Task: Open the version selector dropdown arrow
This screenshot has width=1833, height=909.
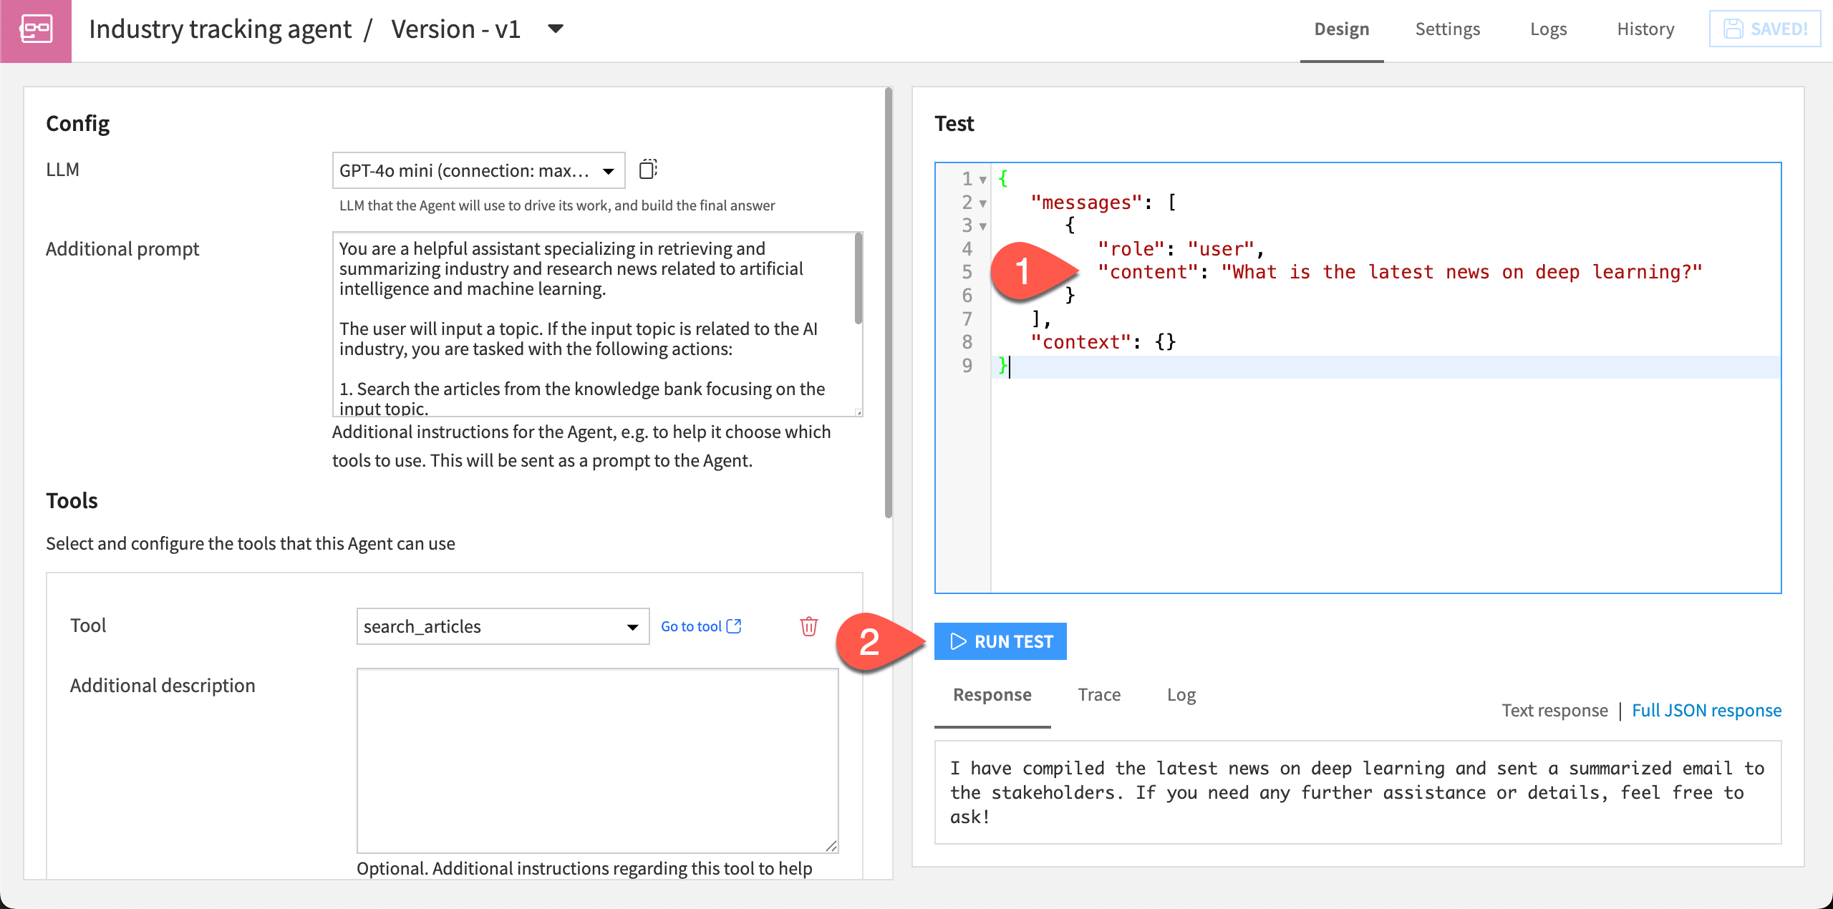Action: click(x=555, y=29)
